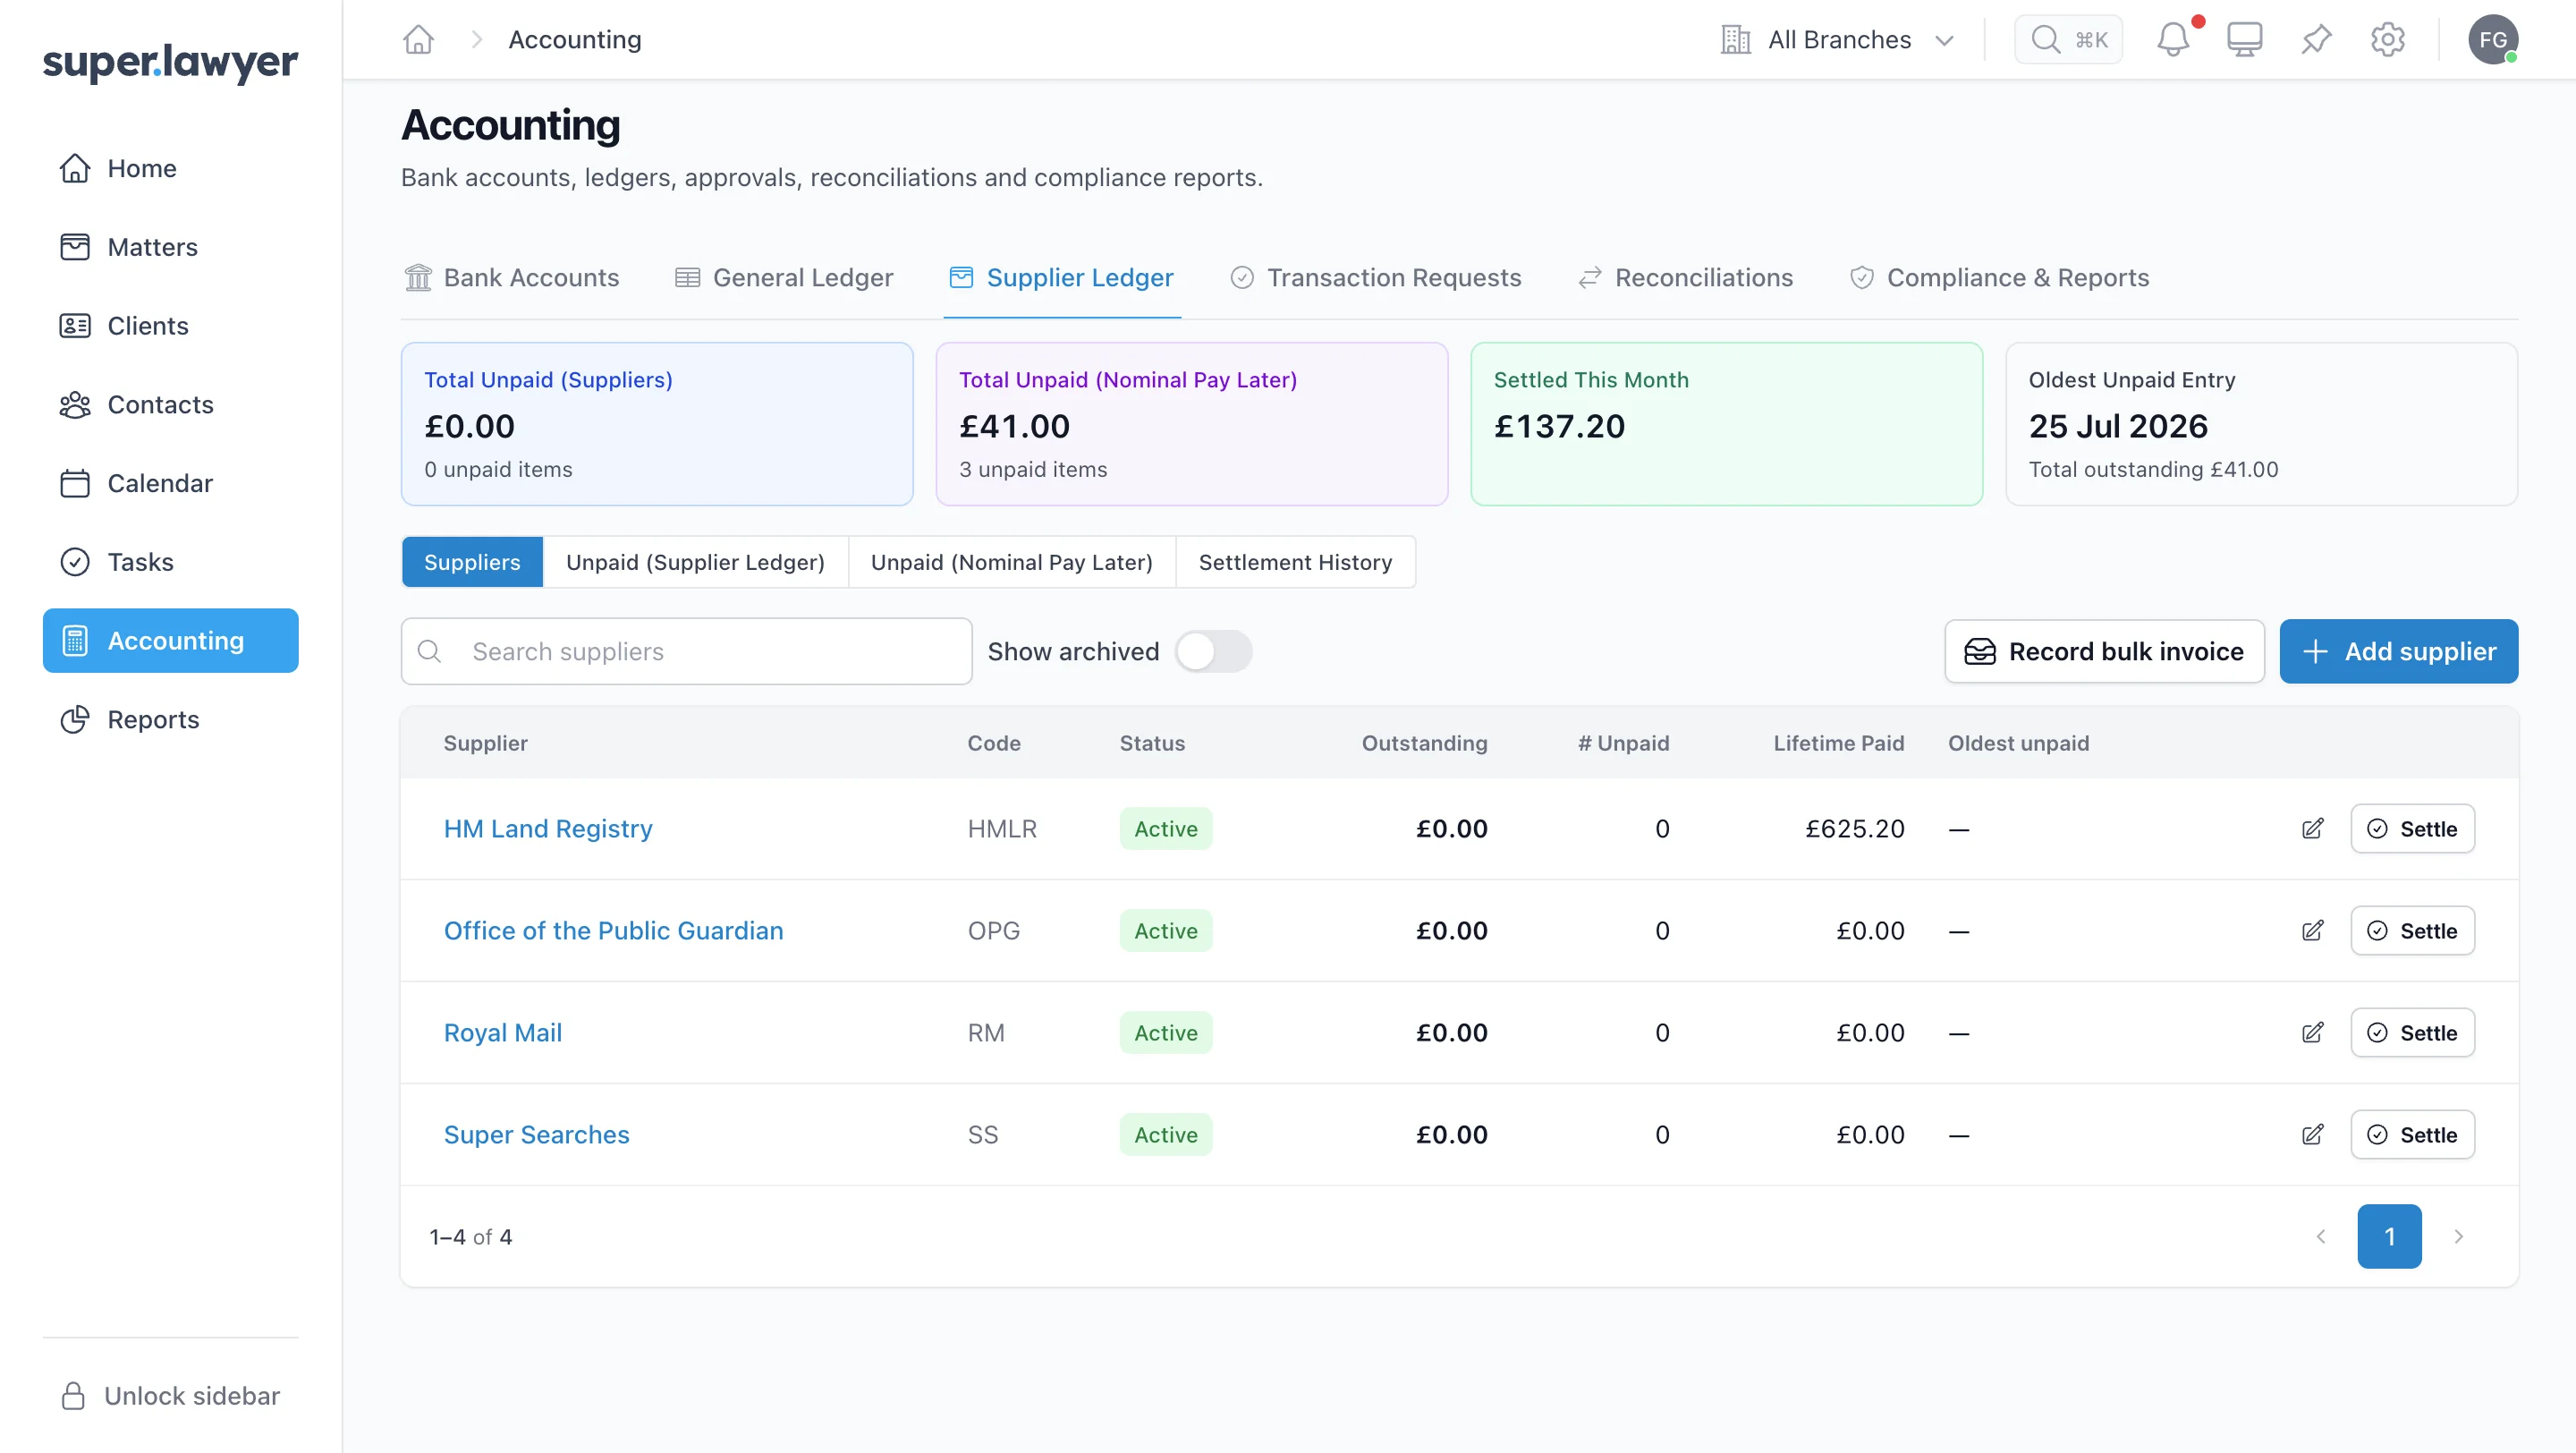The height and width of the screenshot is (1453, 2576).
Task: Select Unpaid (Supplier Ledger) sub-tab
Action: 695,562
